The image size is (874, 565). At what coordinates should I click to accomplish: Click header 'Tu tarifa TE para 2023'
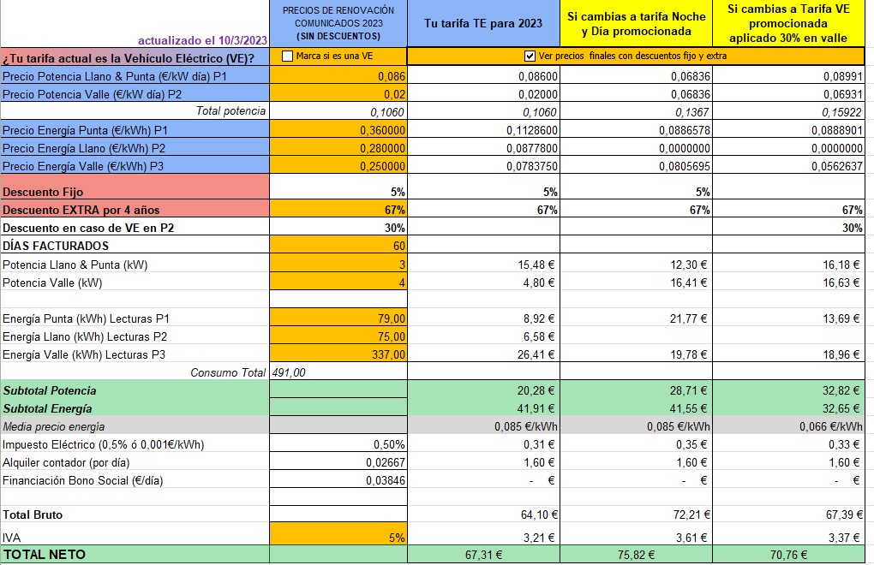pyautogui.click(x=483, y=23)
